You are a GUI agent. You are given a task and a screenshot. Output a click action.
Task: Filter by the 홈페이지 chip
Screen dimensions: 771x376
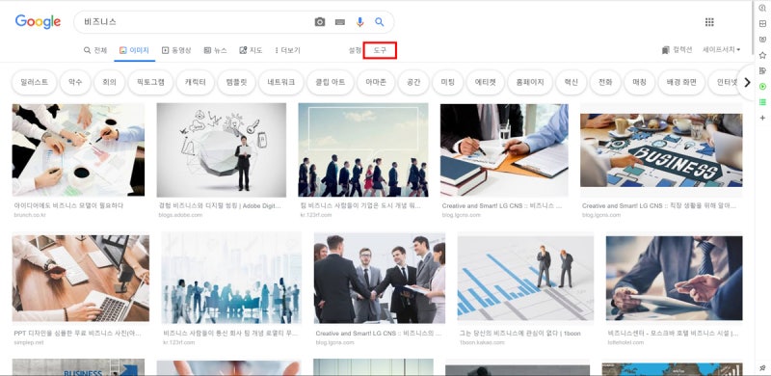pyautogui.click(x=530, y=83)
